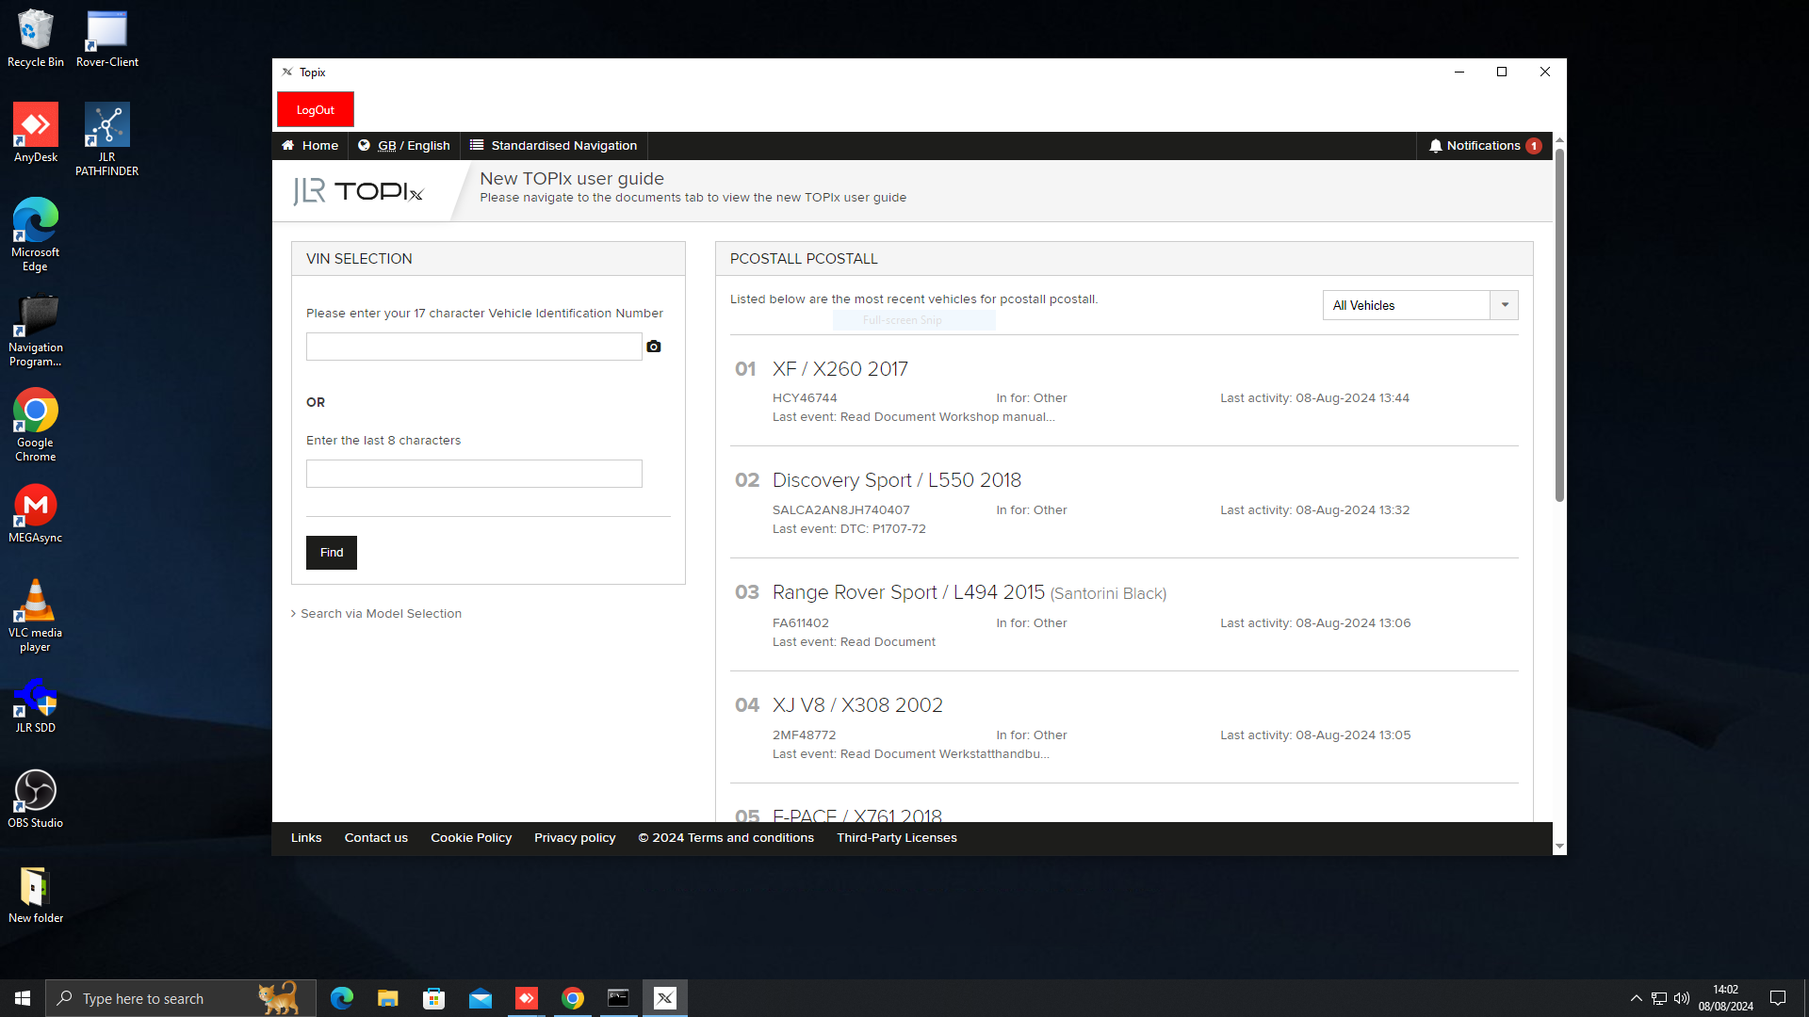Click the Find button for VIN search
The image size is (1809, 1017).
pyautogui.click(x=332, y=551)
